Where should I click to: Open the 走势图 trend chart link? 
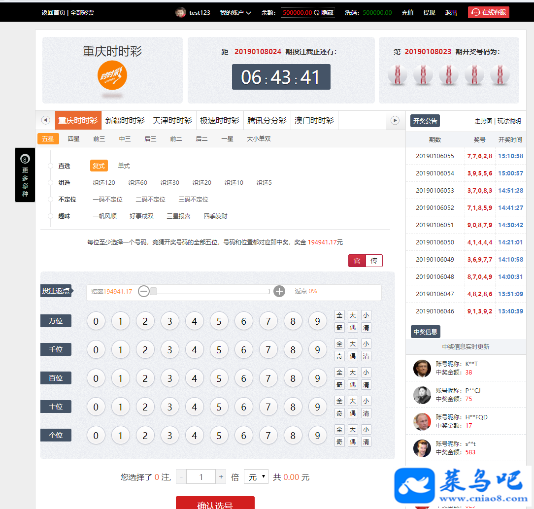click(483, 121)
